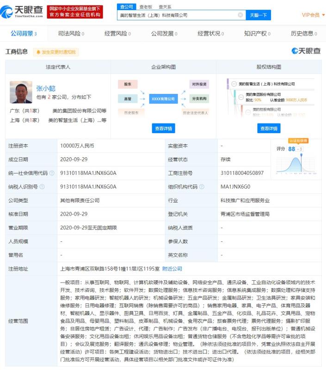The height and width of the screenshot is (370, 326).
Task: Click the bell icon on 发生变更时通知我
Action: click(38, 52)
